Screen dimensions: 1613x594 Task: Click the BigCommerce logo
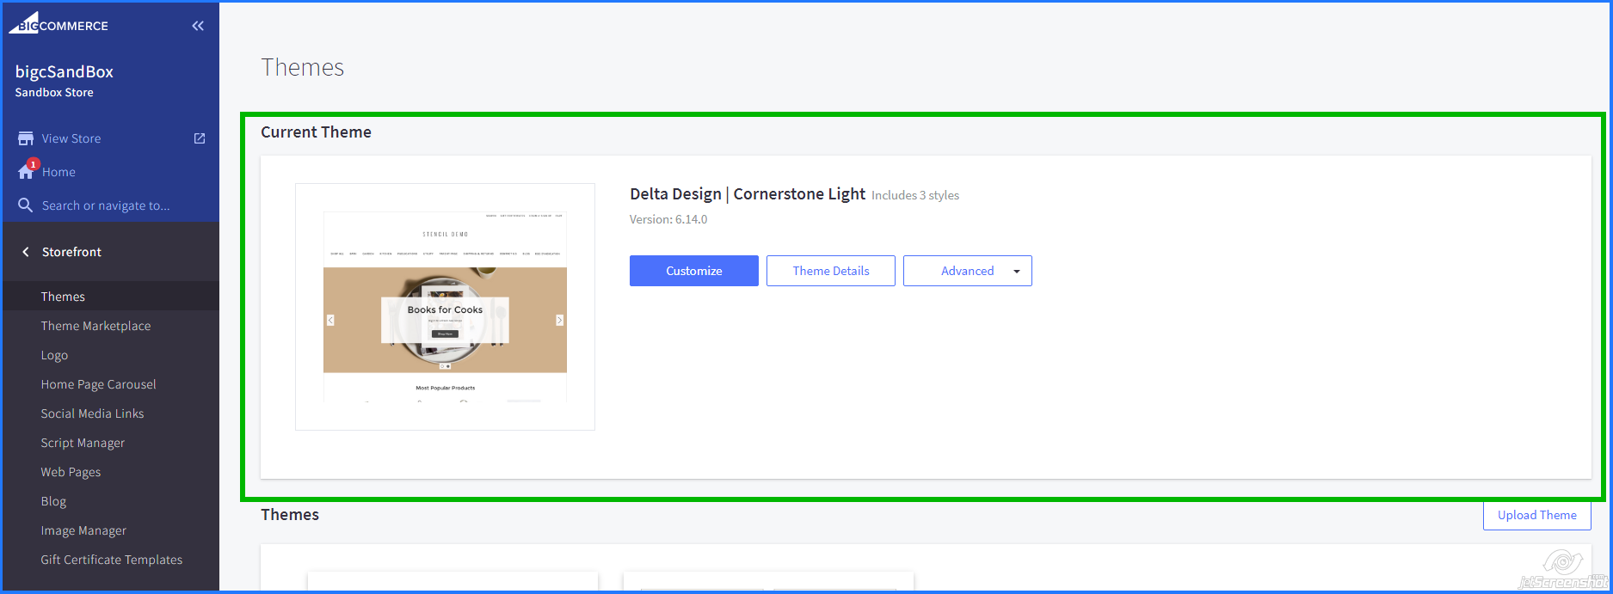point(58,24)
